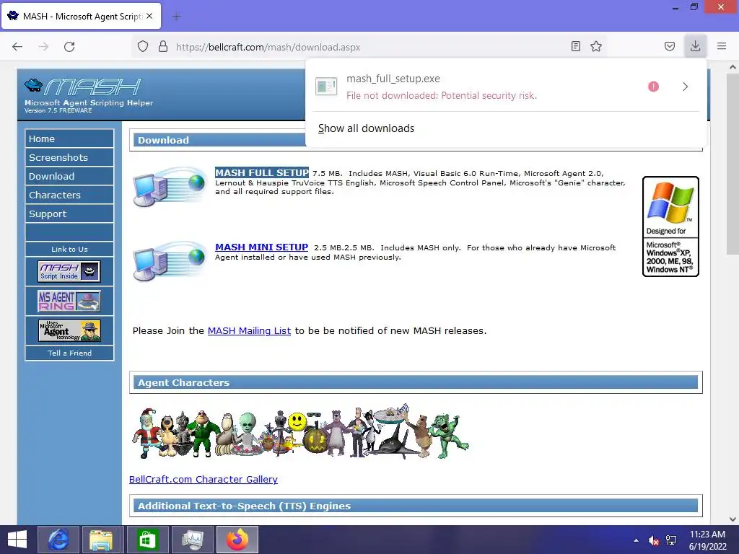739x554 pixels.
Task: Expand download details chevron arrow
Action: click(x=686, y=87)
